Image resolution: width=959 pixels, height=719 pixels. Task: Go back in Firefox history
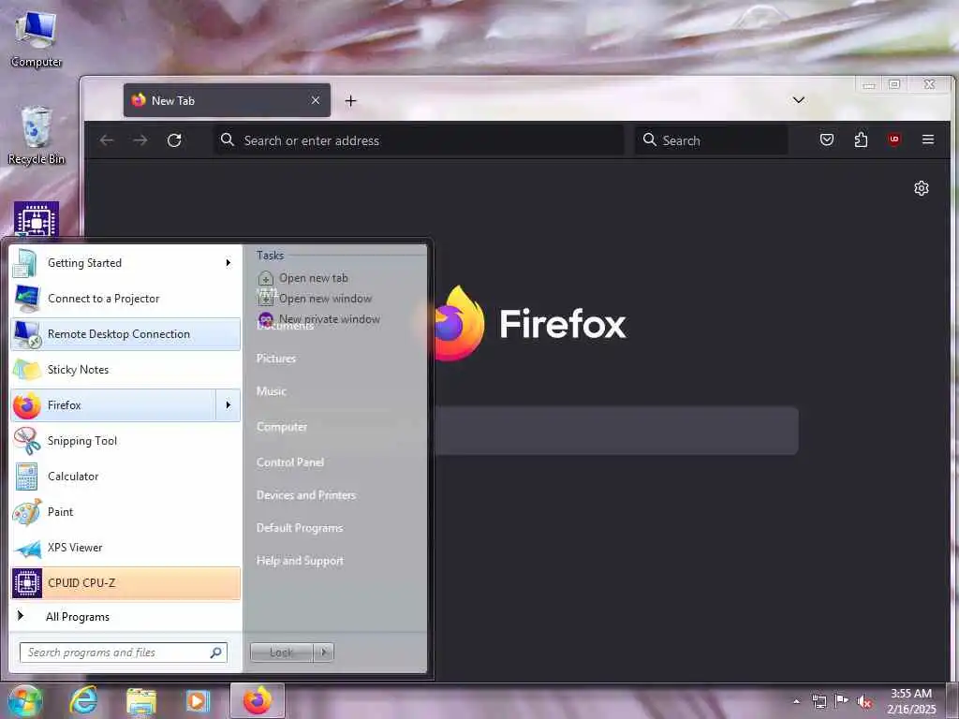107,140
